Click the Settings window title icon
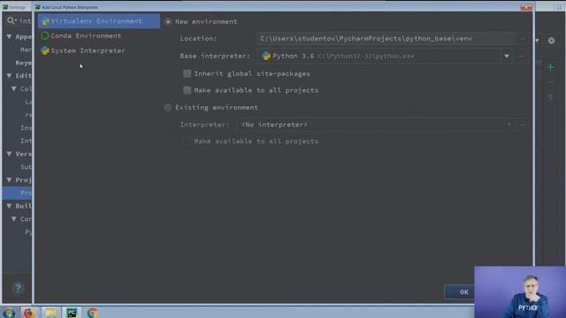The width and height of the screenshot is (566, 318). (5, 7)
